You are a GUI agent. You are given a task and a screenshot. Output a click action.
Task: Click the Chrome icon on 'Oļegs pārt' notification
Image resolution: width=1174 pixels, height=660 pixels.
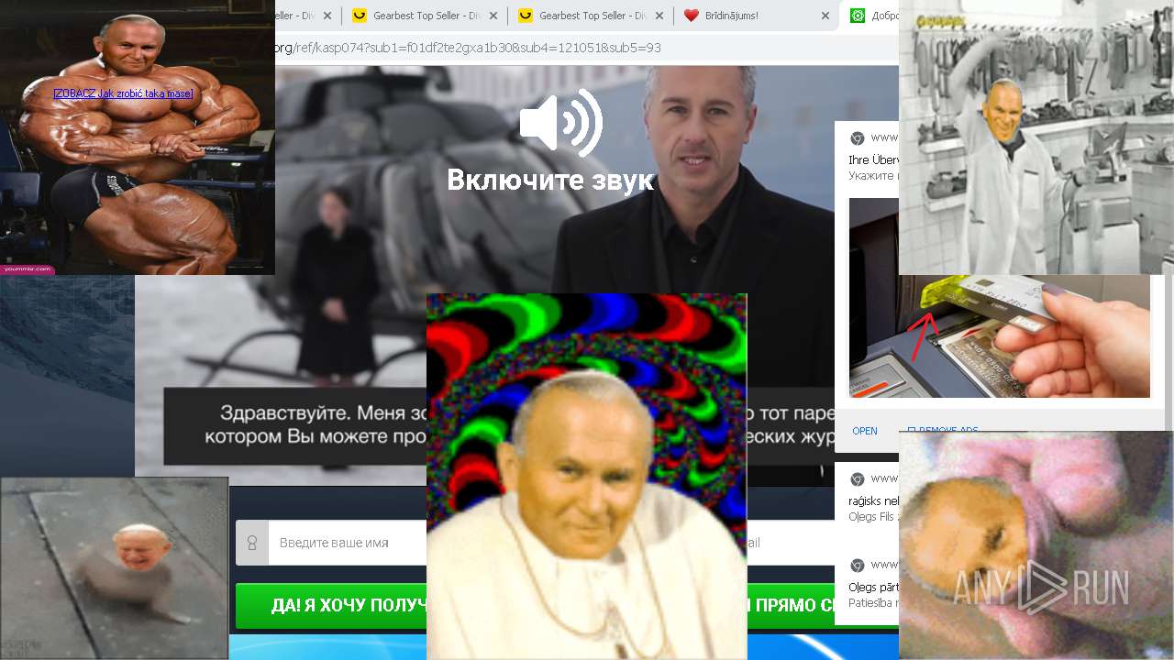[x=858, y=565]
